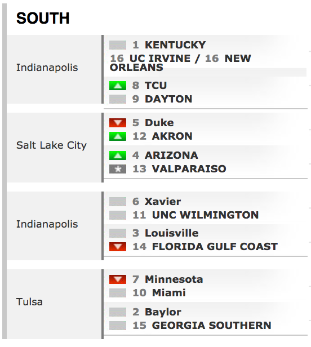Click the SOUTH region heading
This screenshot has width=311, height=347.
pos(43,18)
